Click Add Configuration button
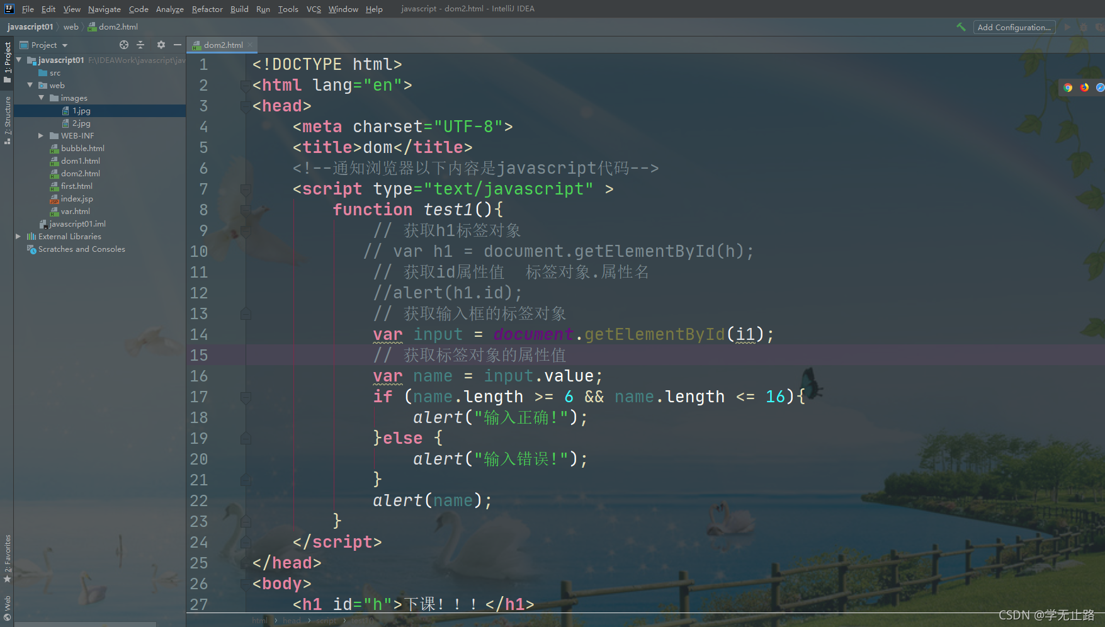1105x627 pixels. coord(1014,27)
